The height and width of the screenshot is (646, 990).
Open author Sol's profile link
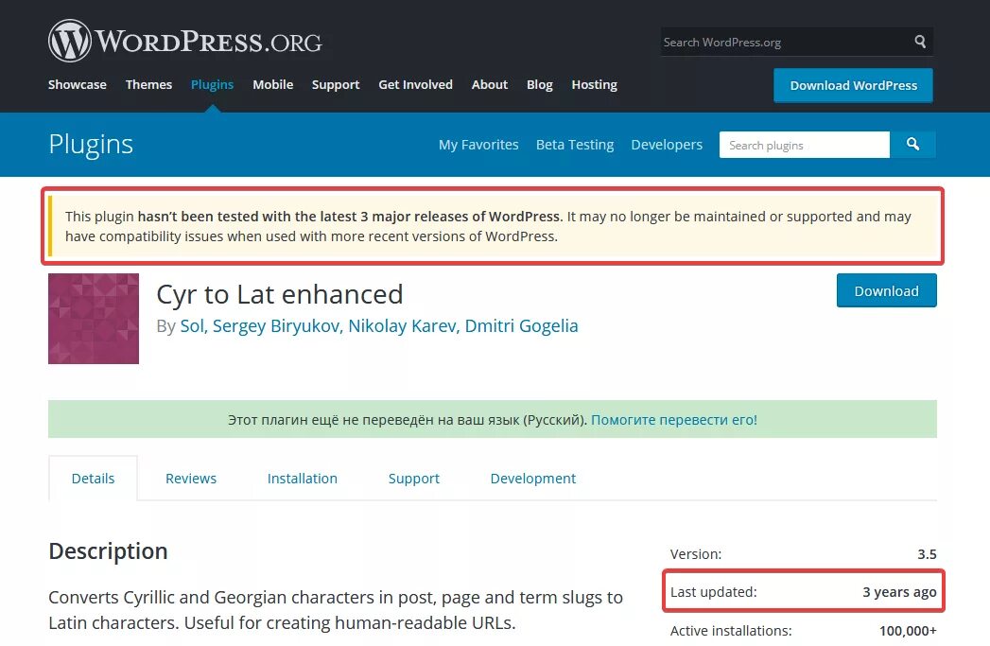pos(193,326)
